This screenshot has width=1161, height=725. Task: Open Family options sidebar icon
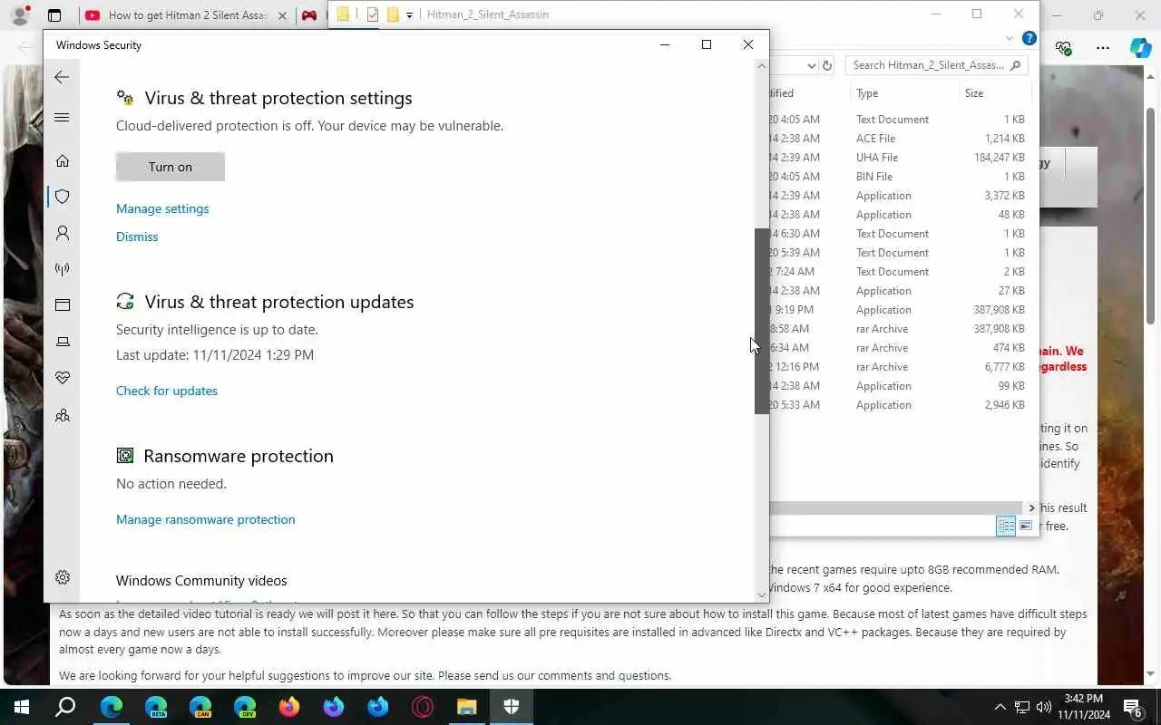coord(63,416)
